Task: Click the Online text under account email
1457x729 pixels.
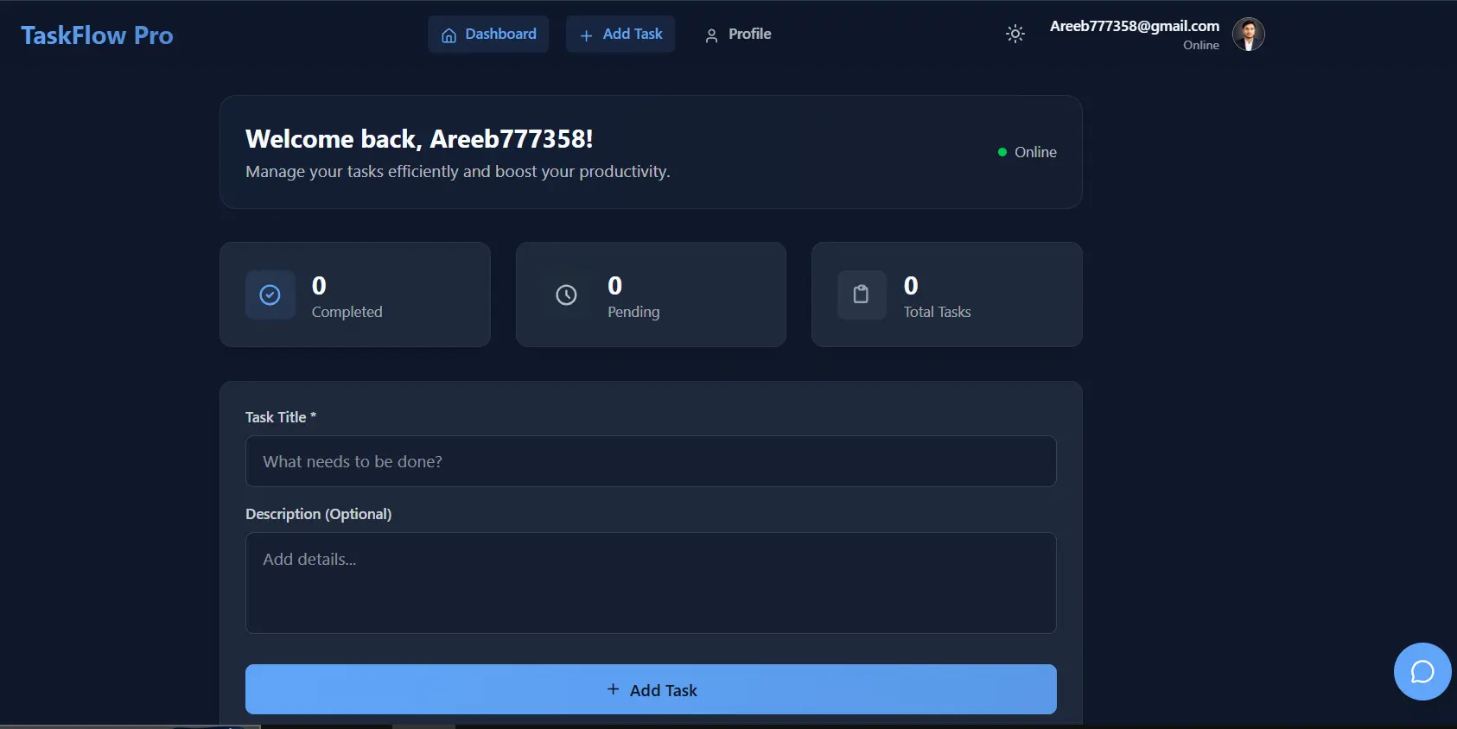Action: pos(1201,45)
